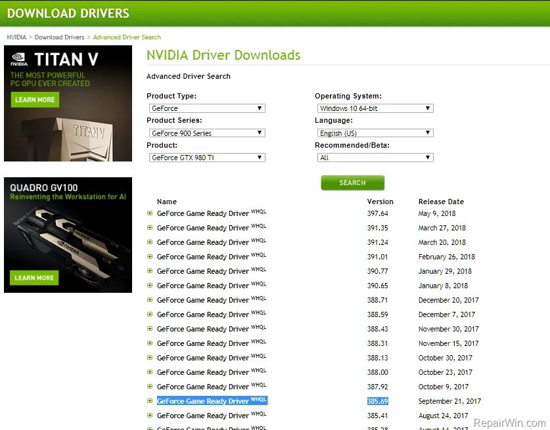Click the release date September 21, 2017

[449, 401]
